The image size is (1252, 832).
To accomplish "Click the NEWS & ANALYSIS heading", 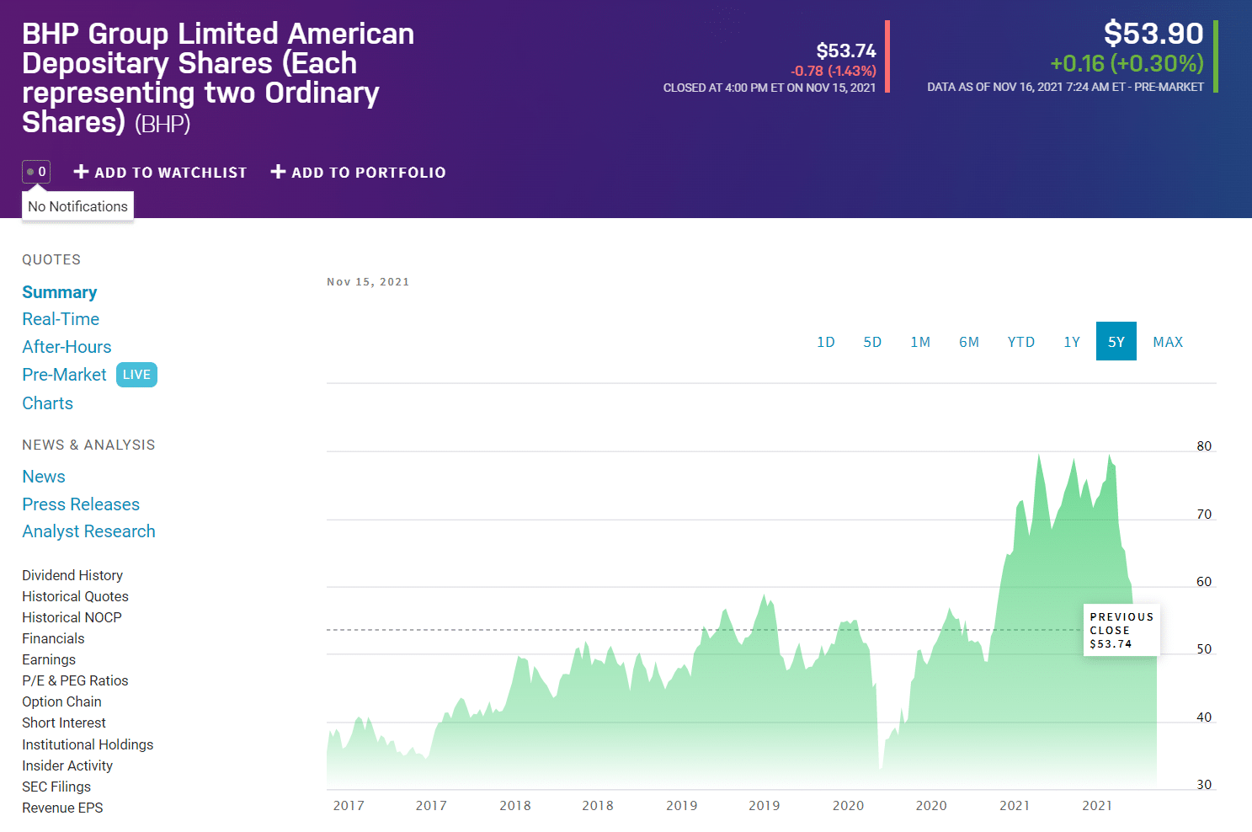I will tap(88, 445).
